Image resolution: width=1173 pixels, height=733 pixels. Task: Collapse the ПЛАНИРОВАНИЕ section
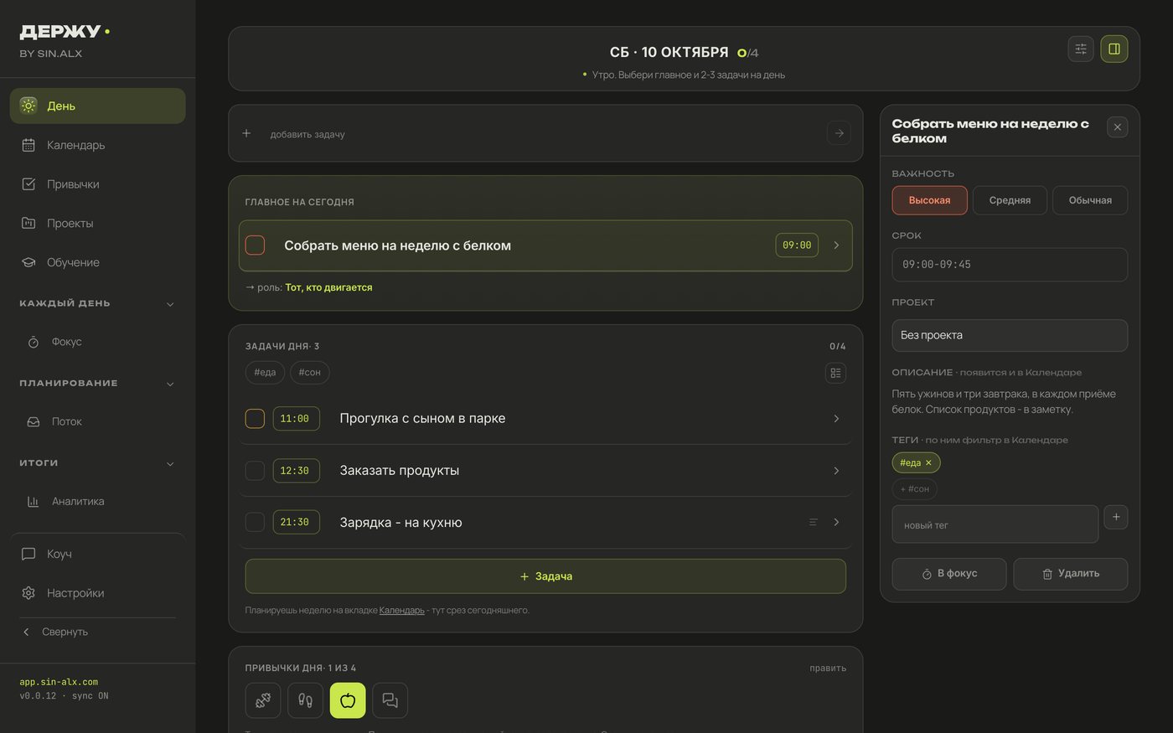point(170,384)
